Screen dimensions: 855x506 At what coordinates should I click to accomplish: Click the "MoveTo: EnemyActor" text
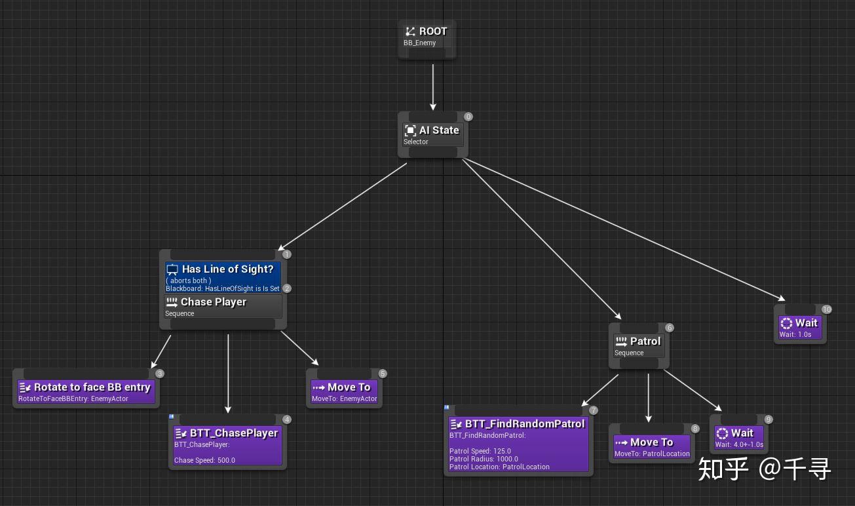tap(345, 399)
